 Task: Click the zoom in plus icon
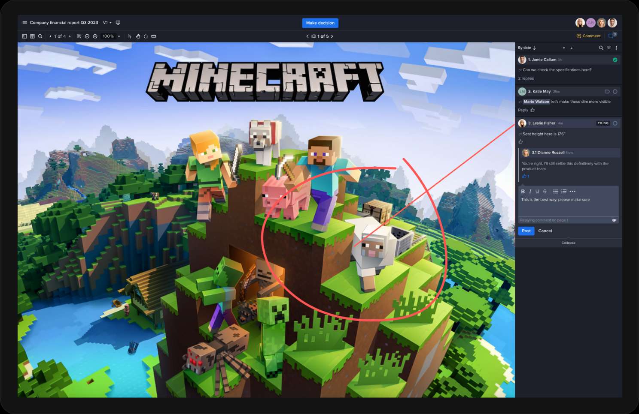coord(95,36)
